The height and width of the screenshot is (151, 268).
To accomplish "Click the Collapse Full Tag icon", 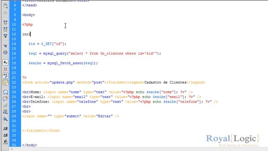I will [5, 22].
